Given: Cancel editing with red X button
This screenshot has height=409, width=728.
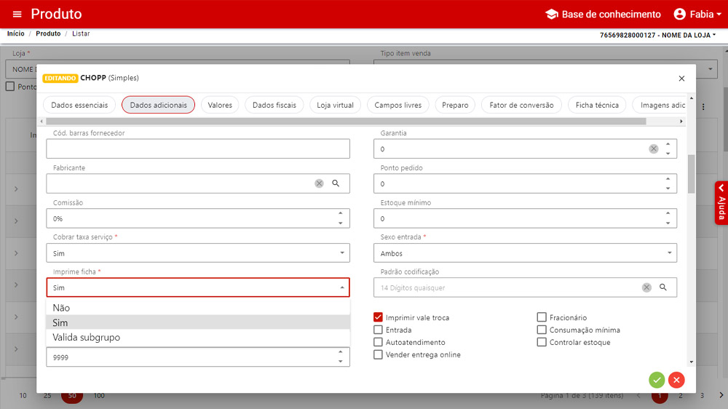Looking at the screenshot, I should (676, 379).
